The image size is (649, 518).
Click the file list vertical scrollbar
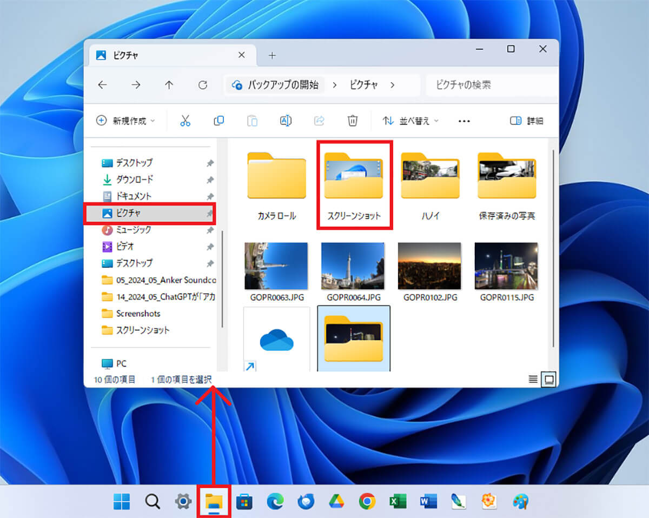pyautogui.click(x=552, y=249)
